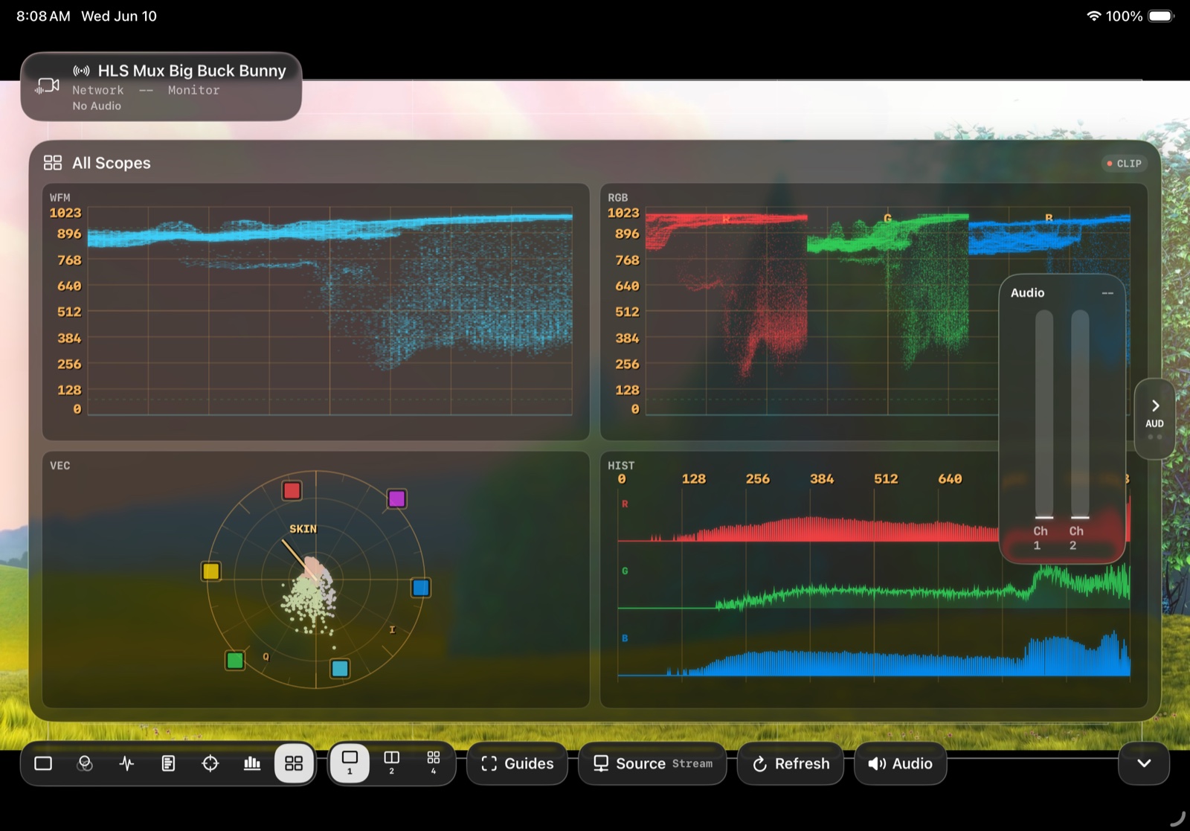Choose the single pane layout 1

coord(350,763)
